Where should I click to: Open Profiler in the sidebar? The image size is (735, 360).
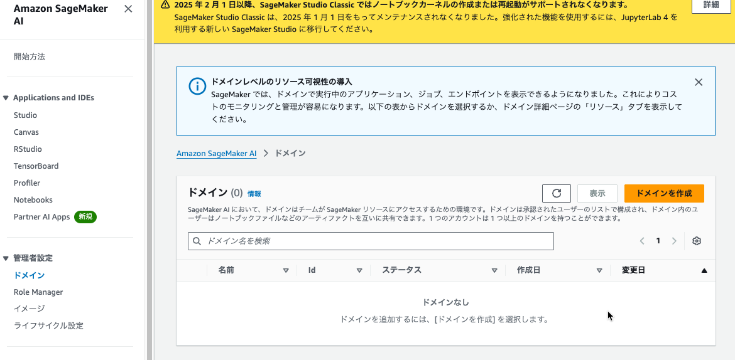click(27, 183)
